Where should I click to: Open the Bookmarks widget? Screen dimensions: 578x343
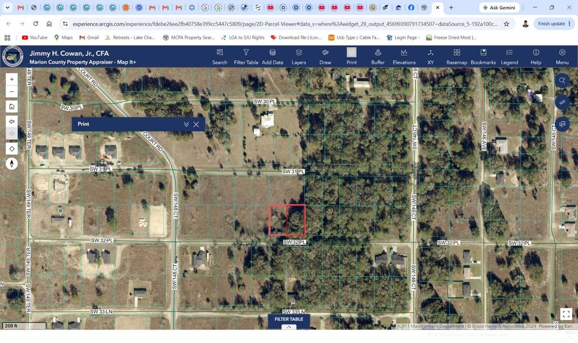point(483,57)
